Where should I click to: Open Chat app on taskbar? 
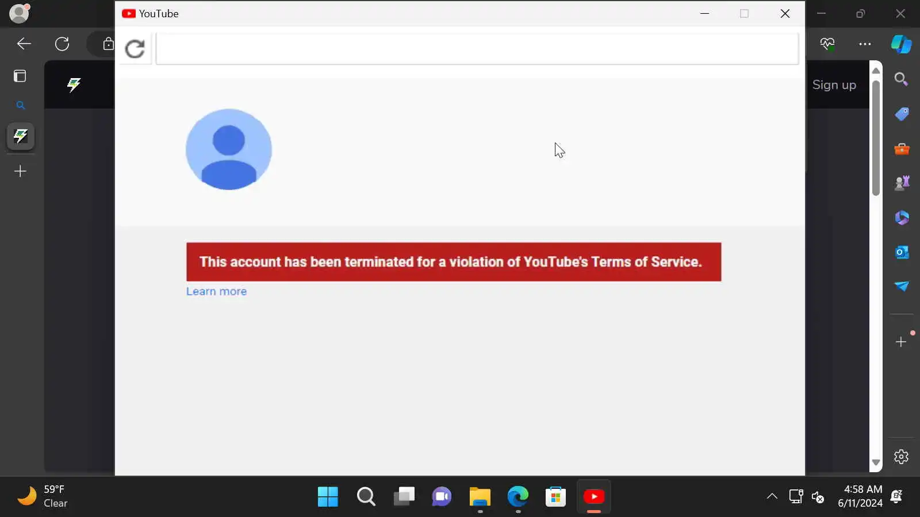click(x=442, y=496)
